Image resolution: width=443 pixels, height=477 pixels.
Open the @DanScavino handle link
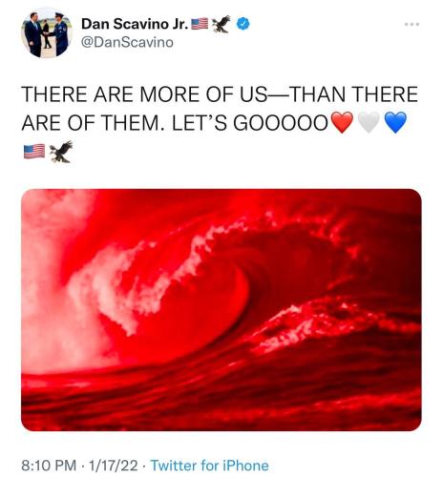pyautogui.click(x=127, y=42)
